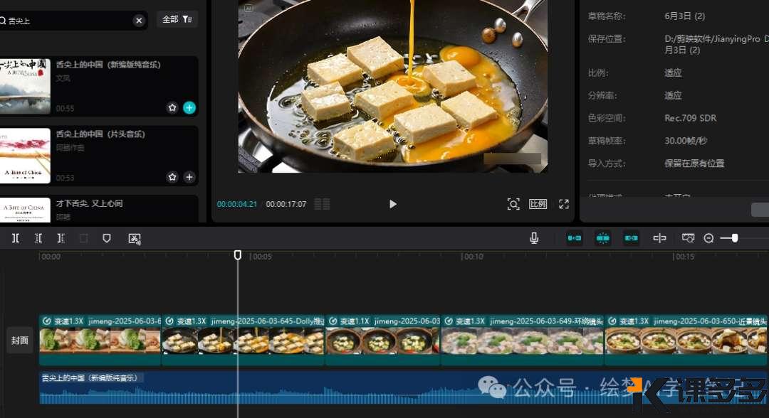Screen dimensions: 769x418
Task: Add 舌尖上的中国（新编版纯音乐） to the timeline
Action: tap(189, 108)
